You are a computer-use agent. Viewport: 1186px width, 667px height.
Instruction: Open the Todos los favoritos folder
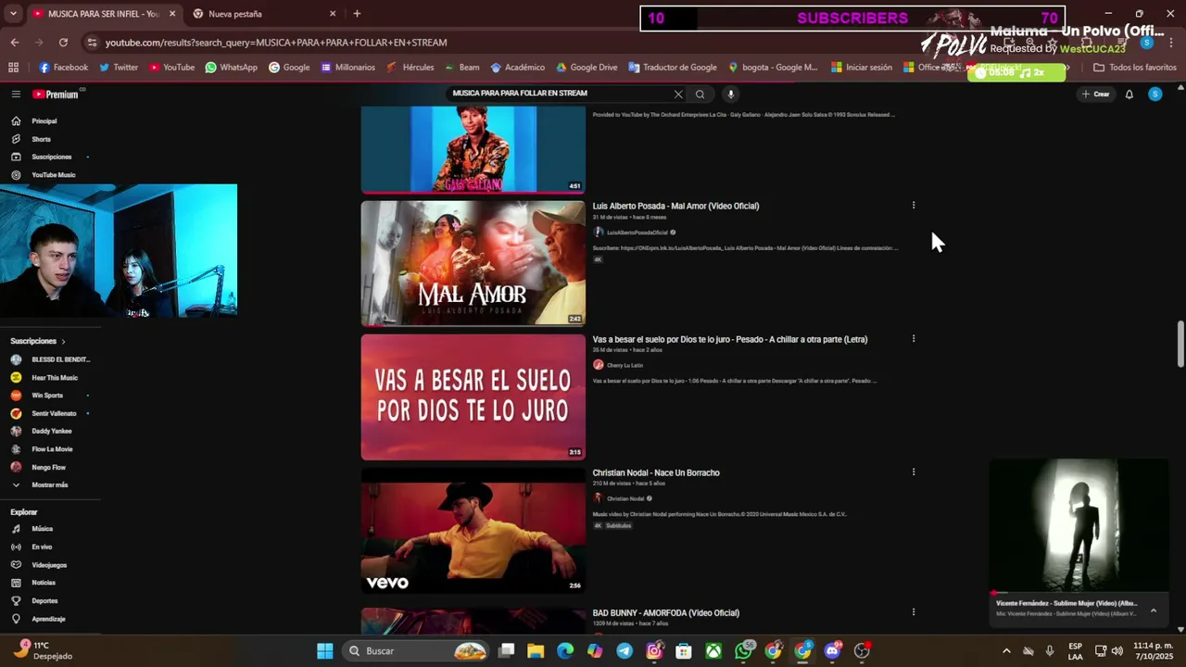pyautogui.click(x=1135, y=68)
